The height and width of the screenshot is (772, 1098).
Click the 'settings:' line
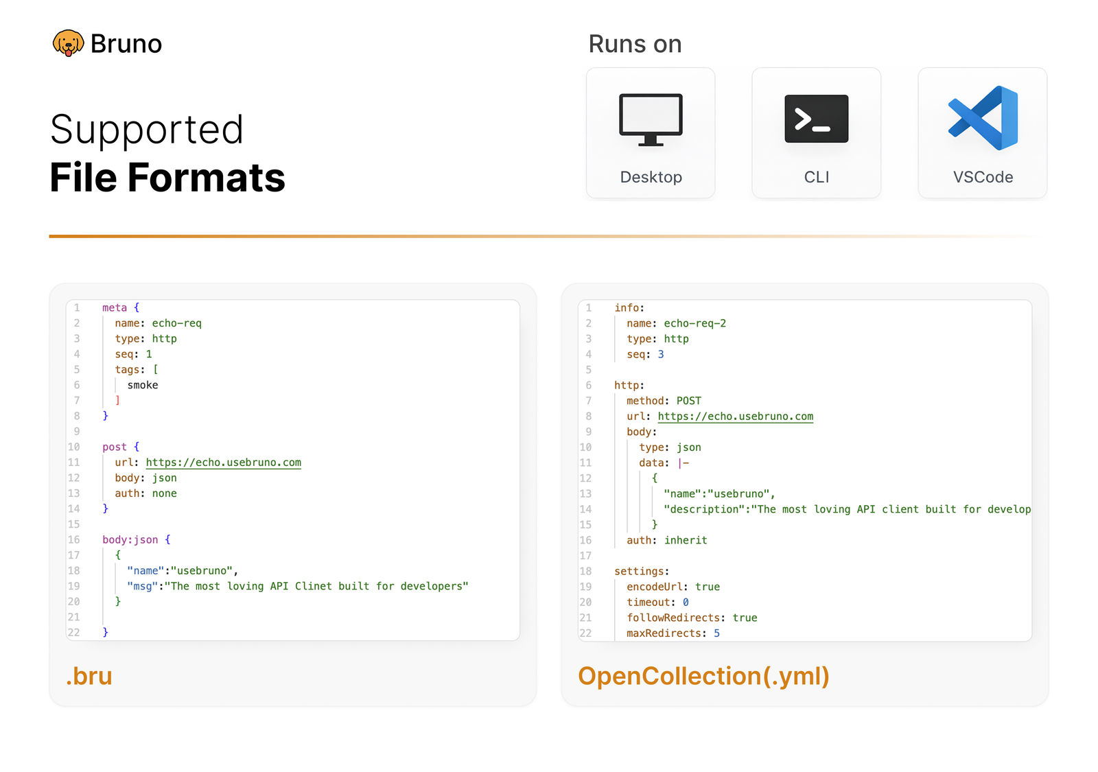(642, 572)
